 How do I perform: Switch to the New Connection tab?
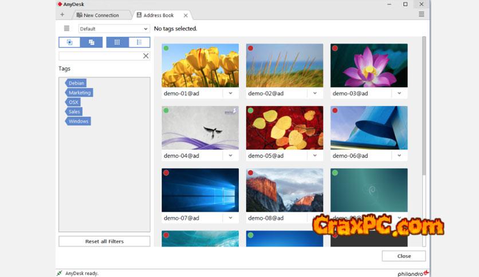[x=99, y=15]
